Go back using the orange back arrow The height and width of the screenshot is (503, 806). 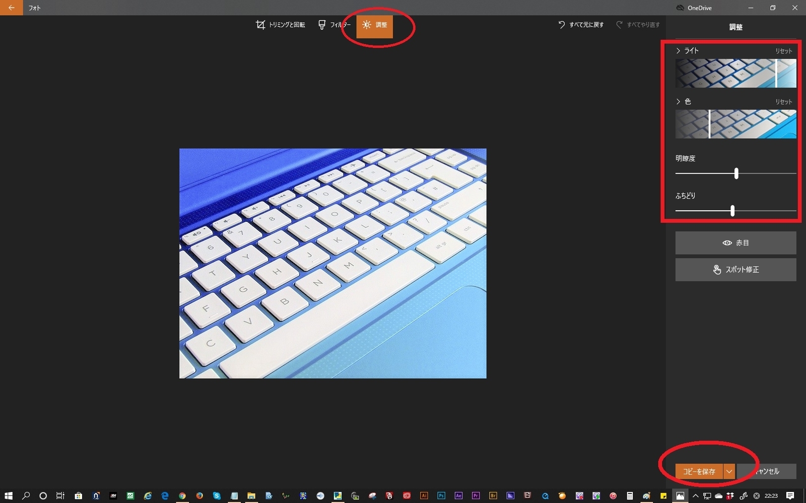point(11,8)
